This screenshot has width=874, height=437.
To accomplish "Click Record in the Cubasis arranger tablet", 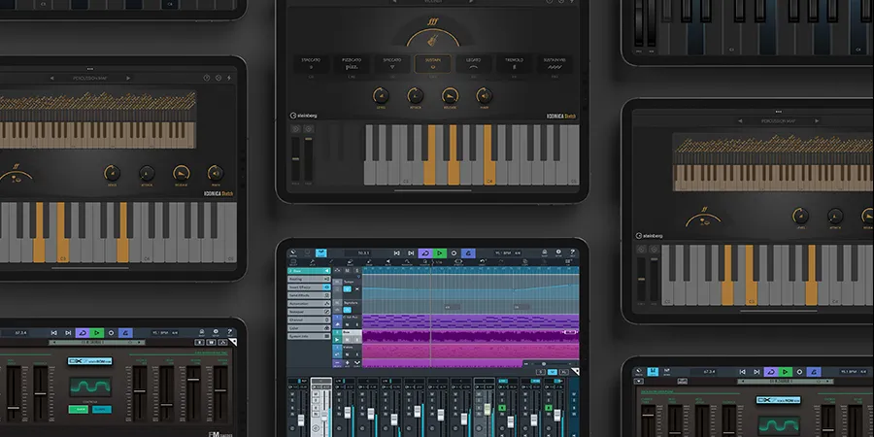I will tap(454, 253).
